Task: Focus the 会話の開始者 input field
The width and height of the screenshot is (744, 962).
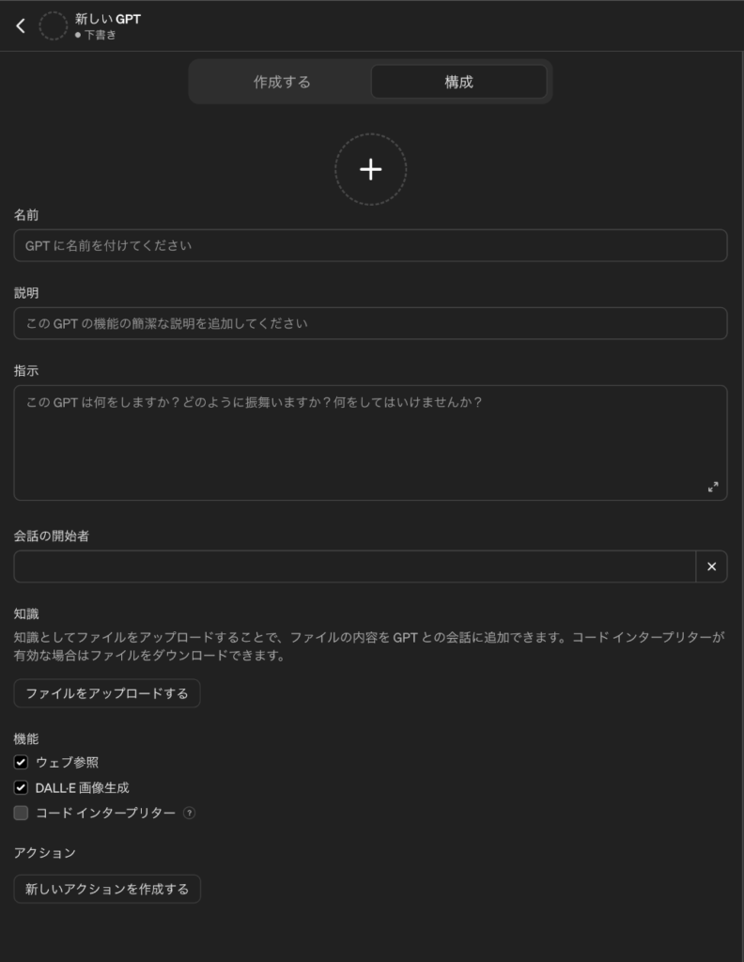Action: tap(354, 566)
